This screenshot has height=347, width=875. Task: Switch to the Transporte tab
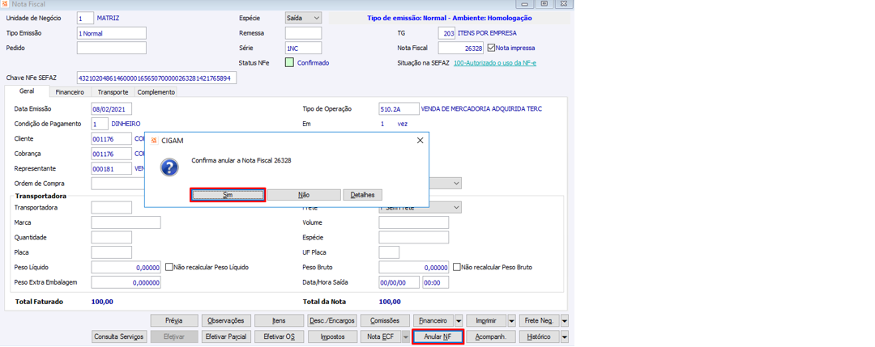(113, 92)
